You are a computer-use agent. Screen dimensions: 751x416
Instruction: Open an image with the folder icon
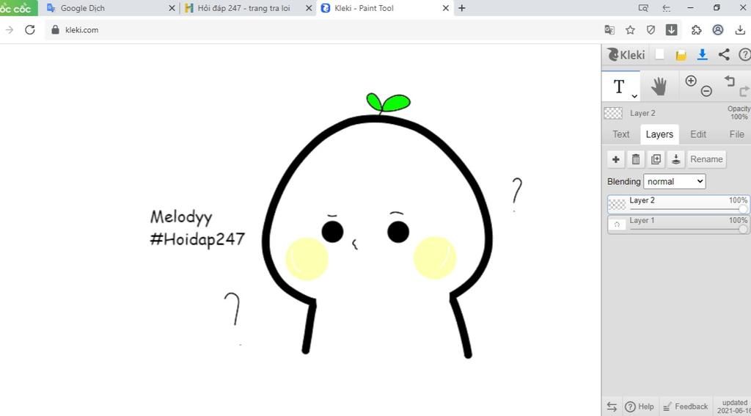click(x=681, y=55)
